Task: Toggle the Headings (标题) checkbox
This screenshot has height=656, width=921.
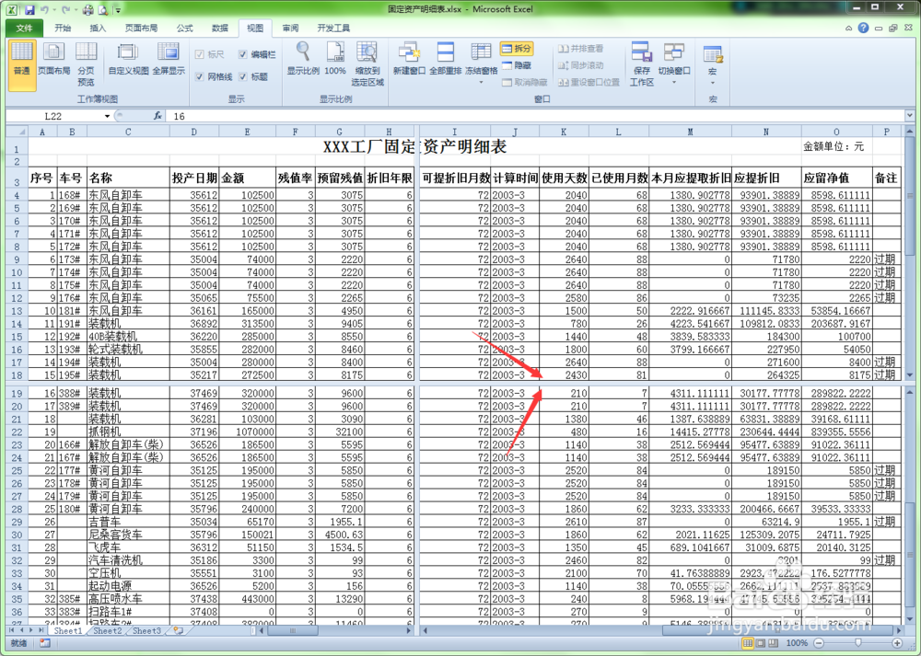Action: [242, 76]
